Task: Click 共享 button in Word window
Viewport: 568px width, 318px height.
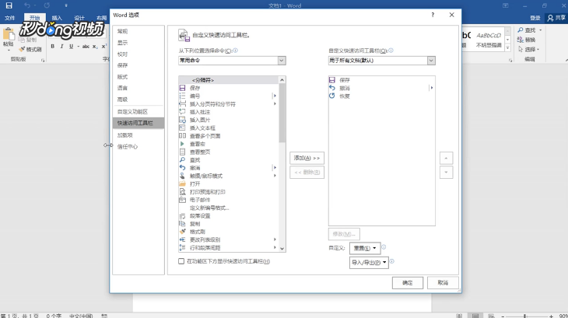Action: click(556, 18)
